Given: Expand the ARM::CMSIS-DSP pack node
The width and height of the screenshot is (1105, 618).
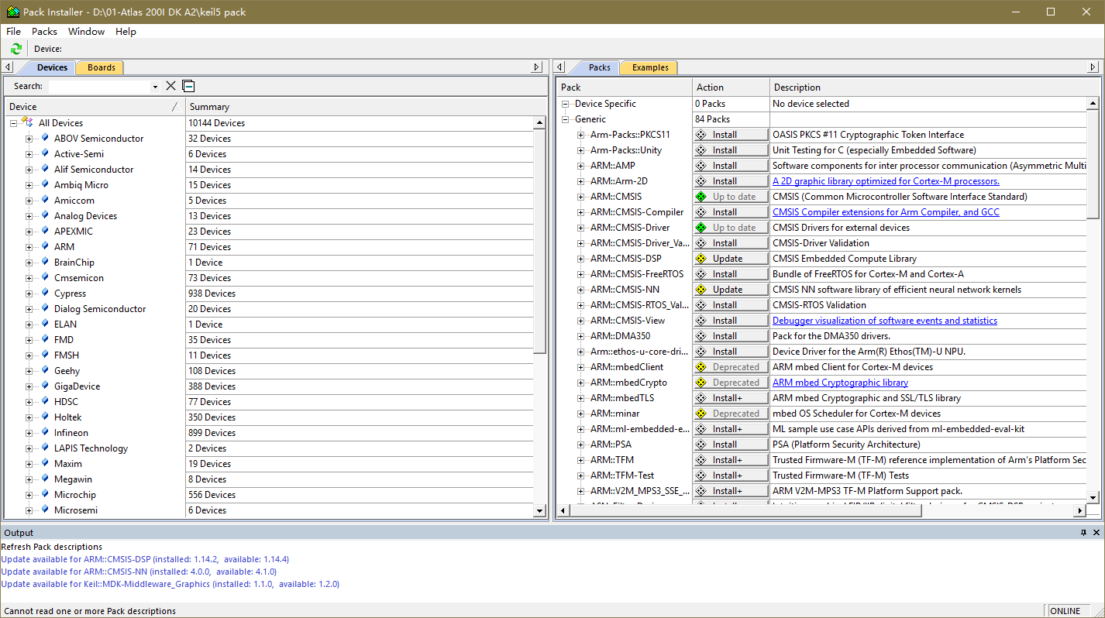Looking at the screenshot, I should (x=580, y=259).
